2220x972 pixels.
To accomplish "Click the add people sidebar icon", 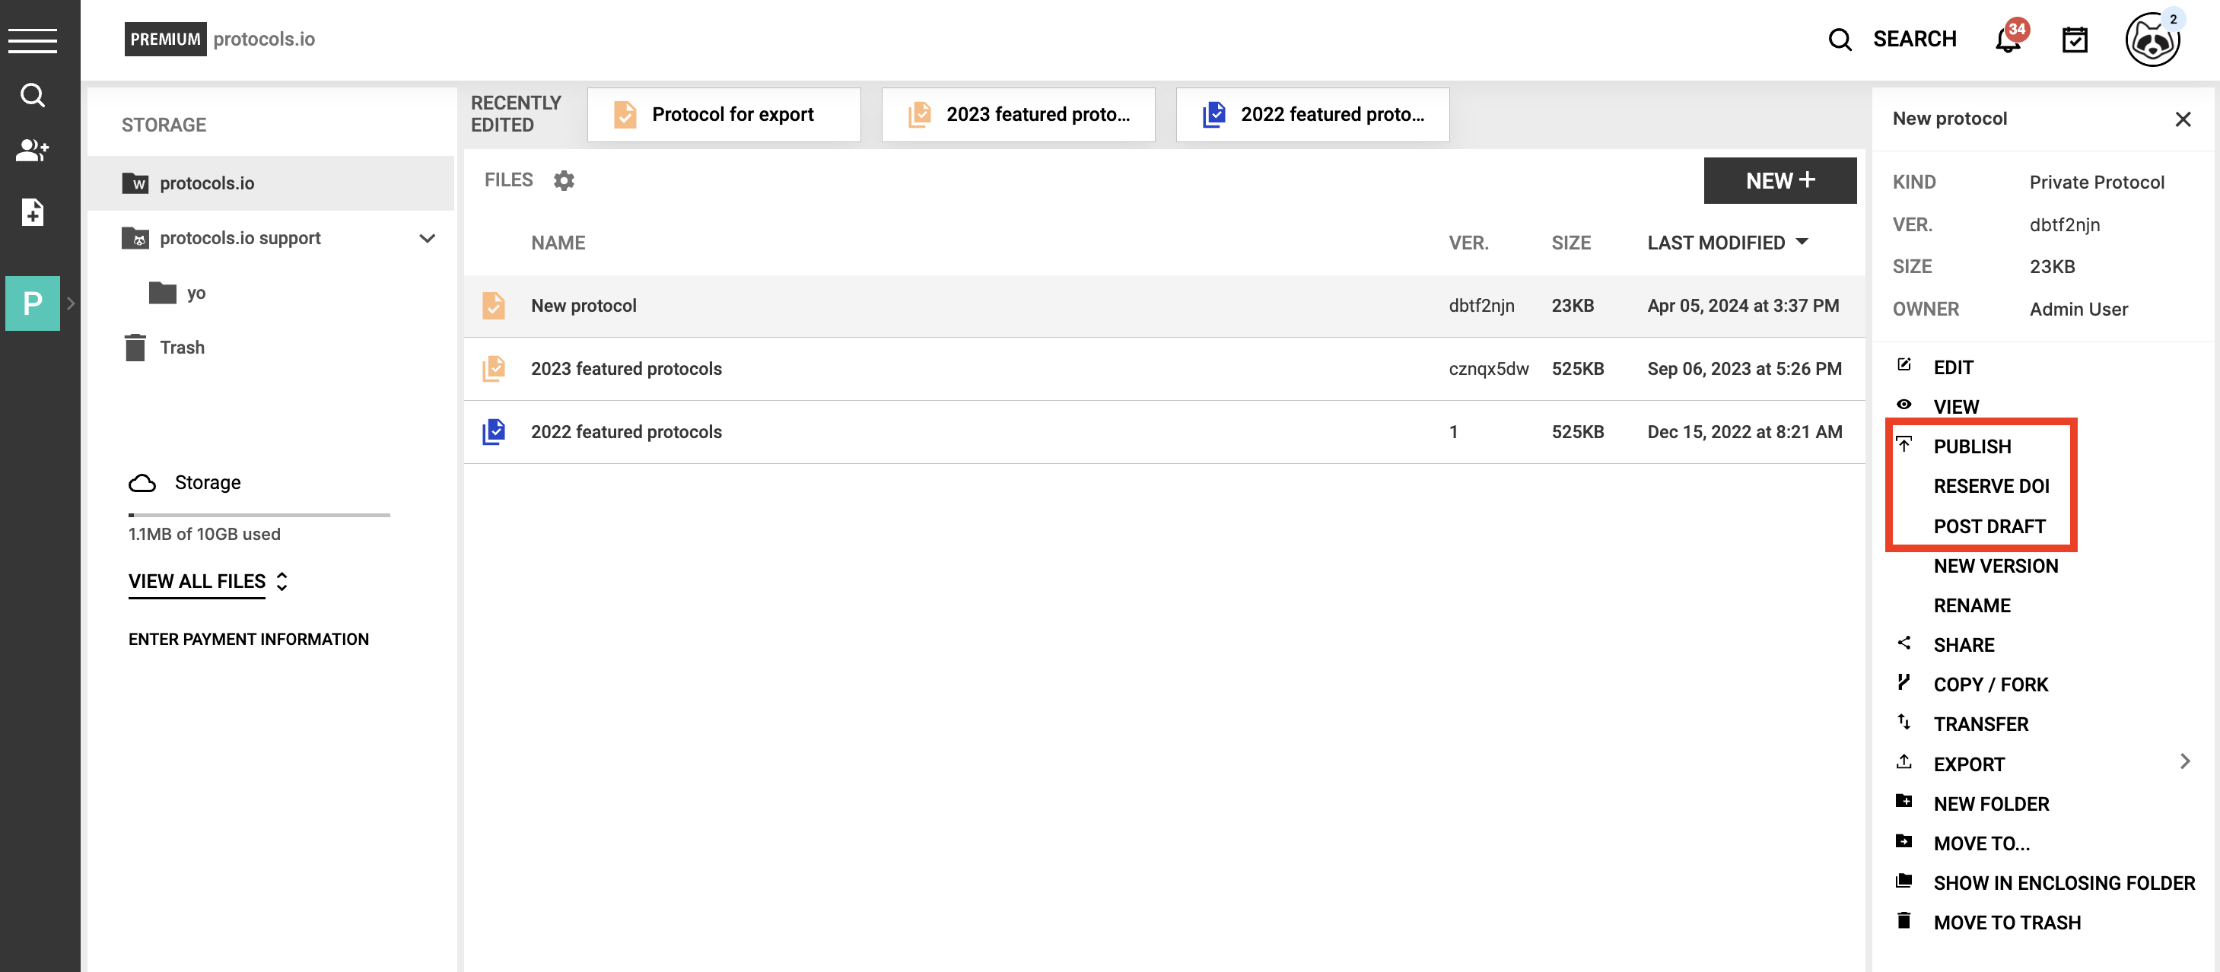I will tap(33, 151).
